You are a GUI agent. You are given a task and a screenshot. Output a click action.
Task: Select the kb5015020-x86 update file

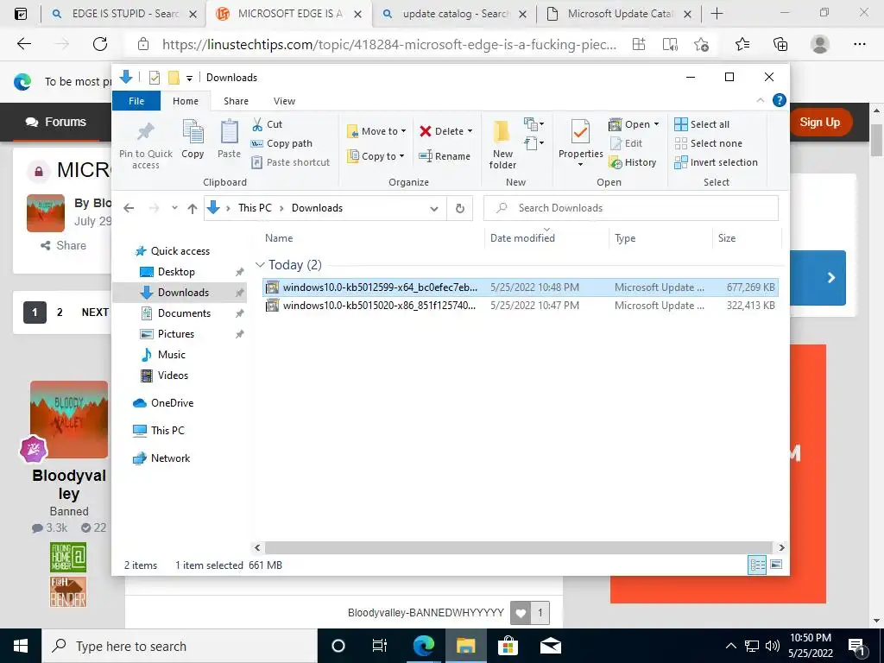521,305
